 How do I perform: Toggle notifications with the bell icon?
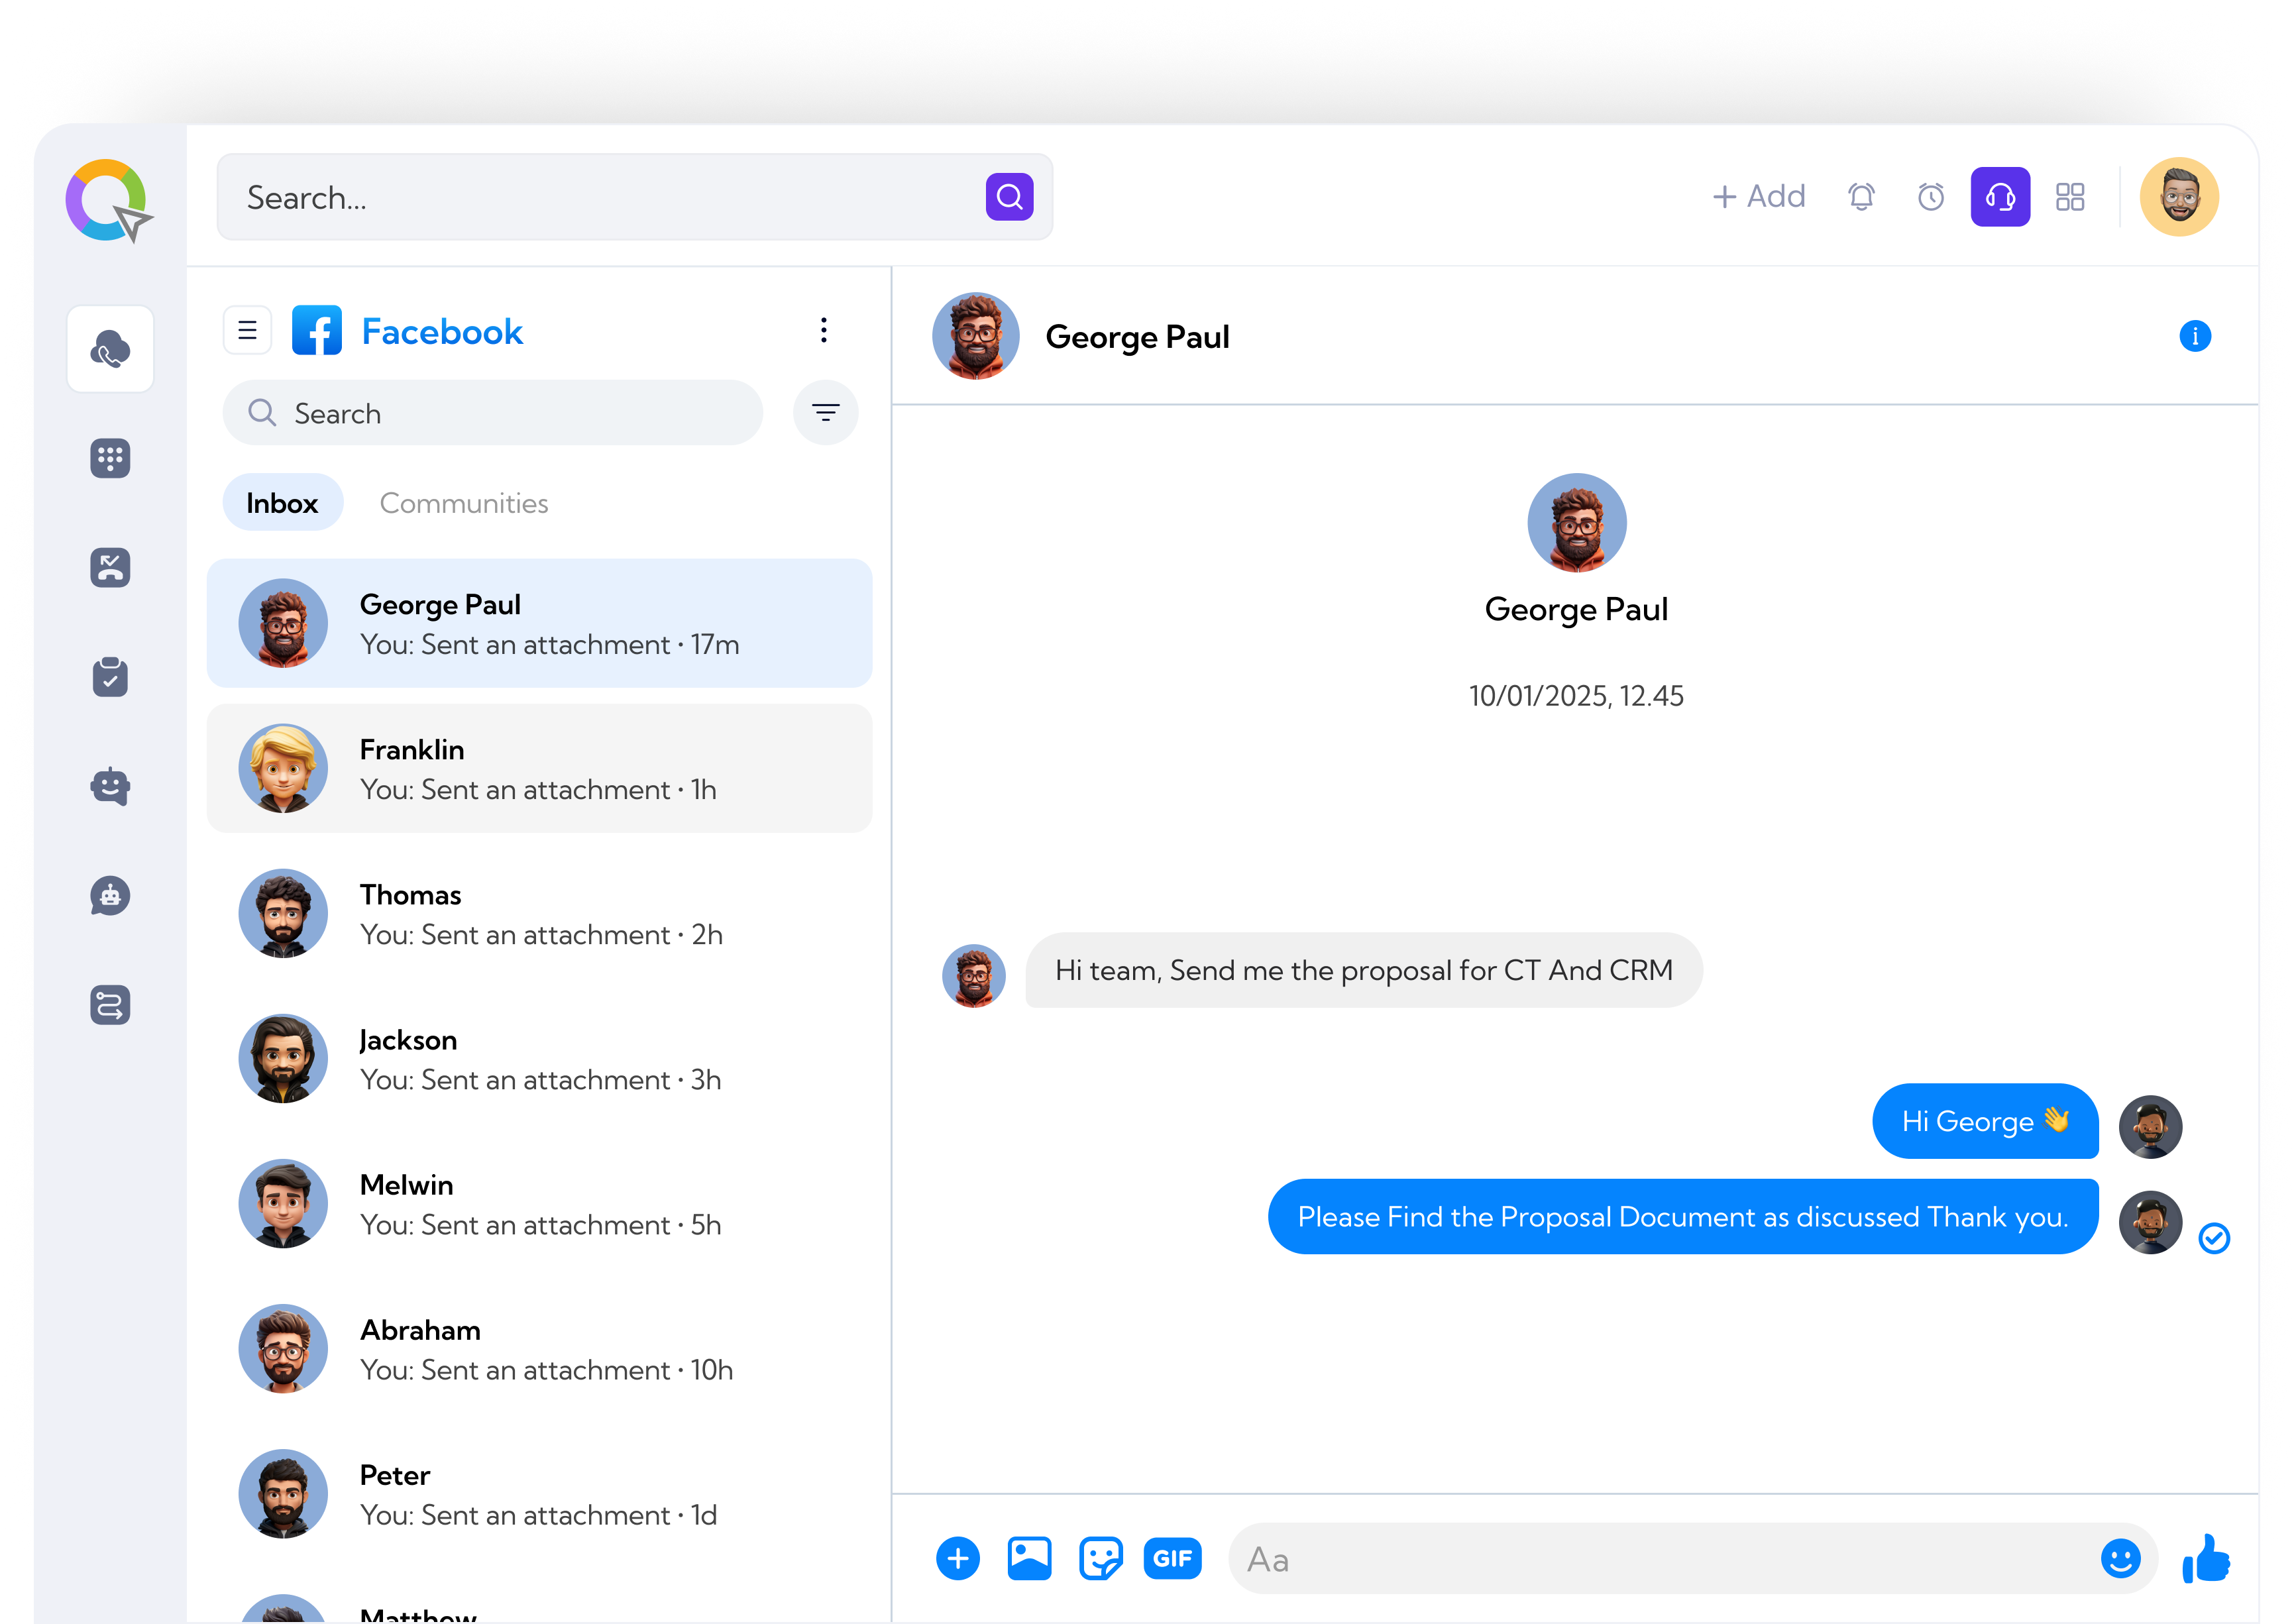pyautogui.click(x=1861, y=197)
